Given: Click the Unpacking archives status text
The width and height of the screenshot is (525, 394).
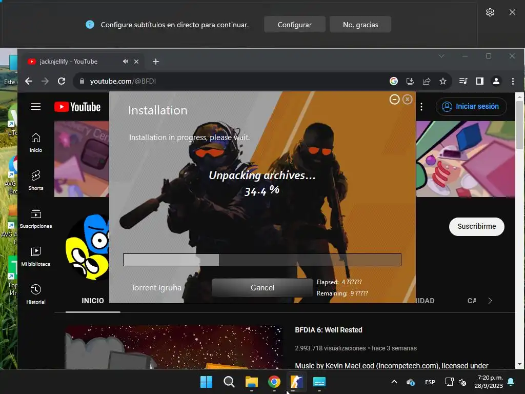Looking at the screenshot, I should (262, 175).
